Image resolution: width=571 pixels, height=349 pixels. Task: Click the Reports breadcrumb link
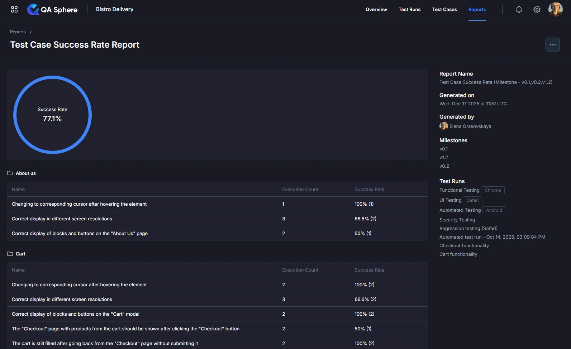click(x=18, y=32)
